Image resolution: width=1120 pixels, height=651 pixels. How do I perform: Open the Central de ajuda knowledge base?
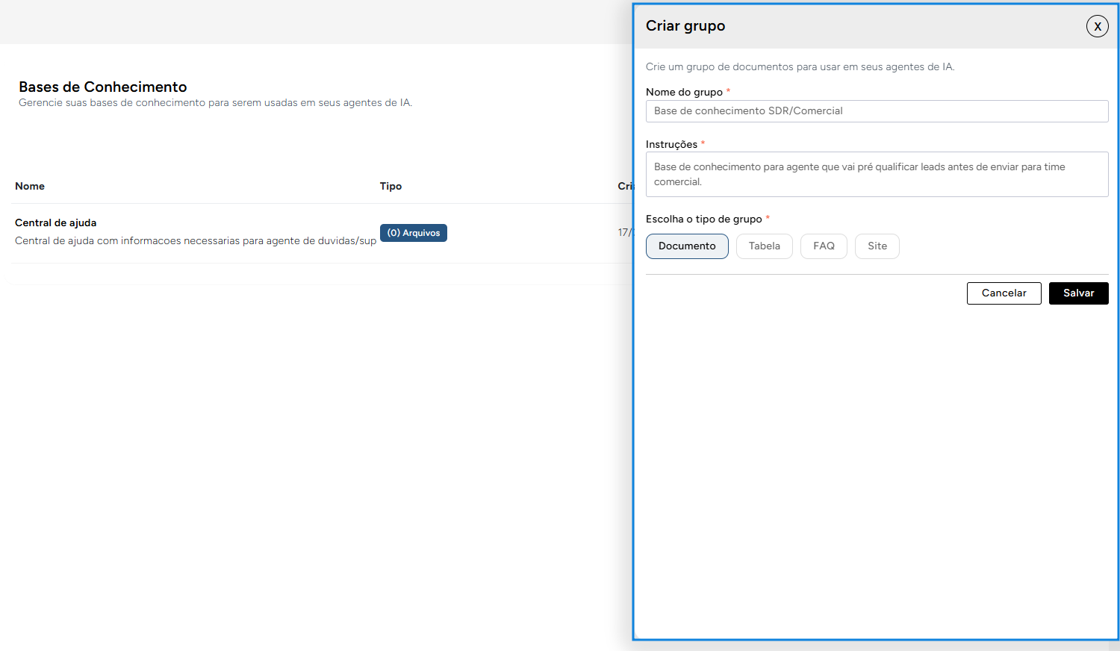point(56,222)
